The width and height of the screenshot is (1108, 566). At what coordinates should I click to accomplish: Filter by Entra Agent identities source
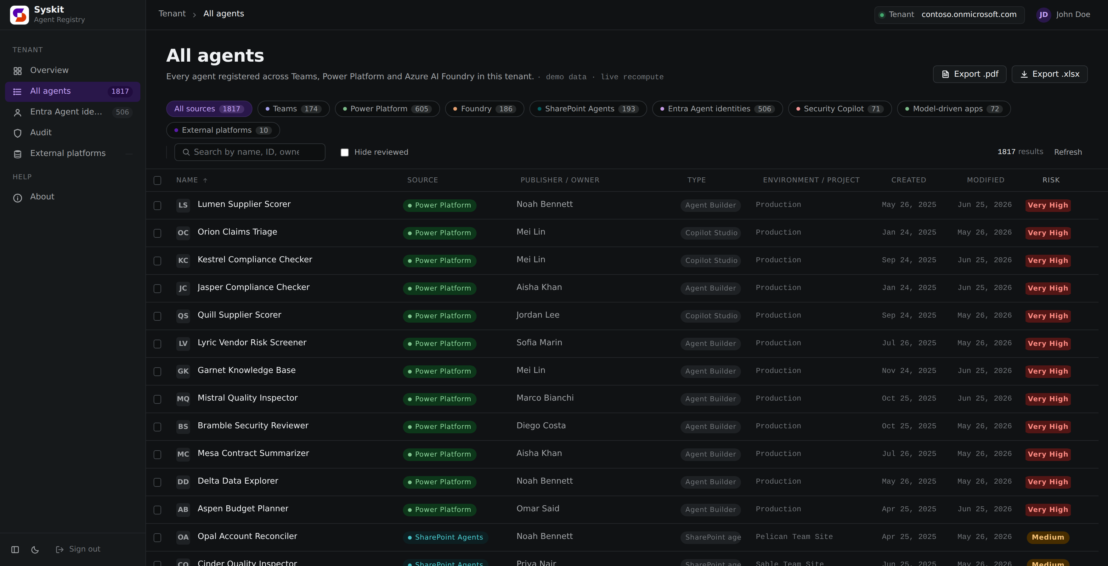[x=717, y=109]
